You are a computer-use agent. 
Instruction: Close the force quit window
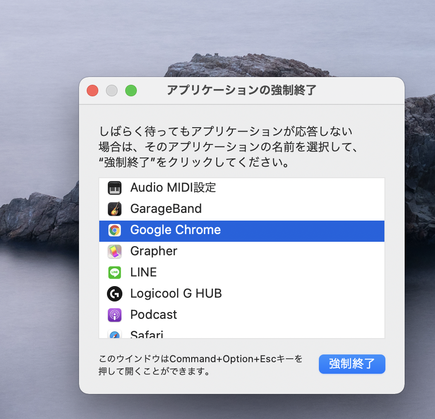pyautogui.click(x=92, y=91)
